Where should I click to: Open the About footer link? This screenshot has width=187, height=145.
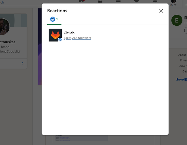click(182, 55)
